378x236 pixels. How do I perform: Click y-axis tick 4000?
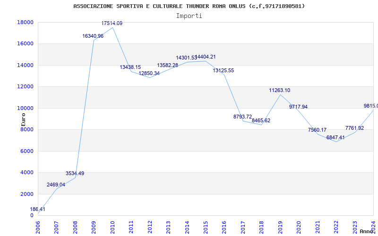point(27,173)
